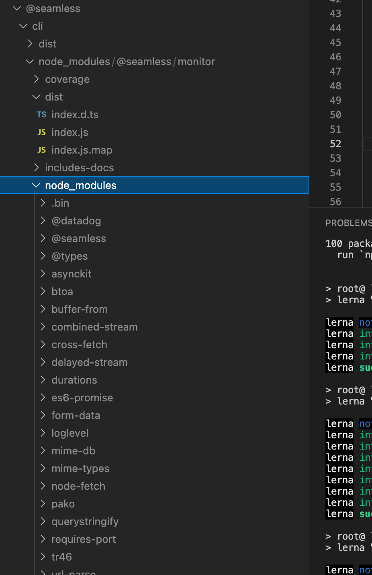The height and width of the screenshot is (575, 372).
Task: Select the combined-stream folder
Action: tap(94, 327)
